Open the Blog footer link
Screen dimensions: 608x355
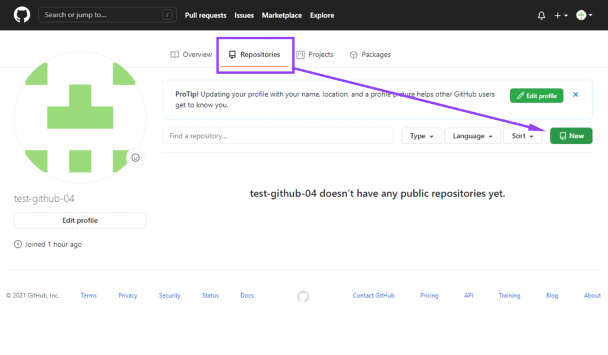[552, 295]
